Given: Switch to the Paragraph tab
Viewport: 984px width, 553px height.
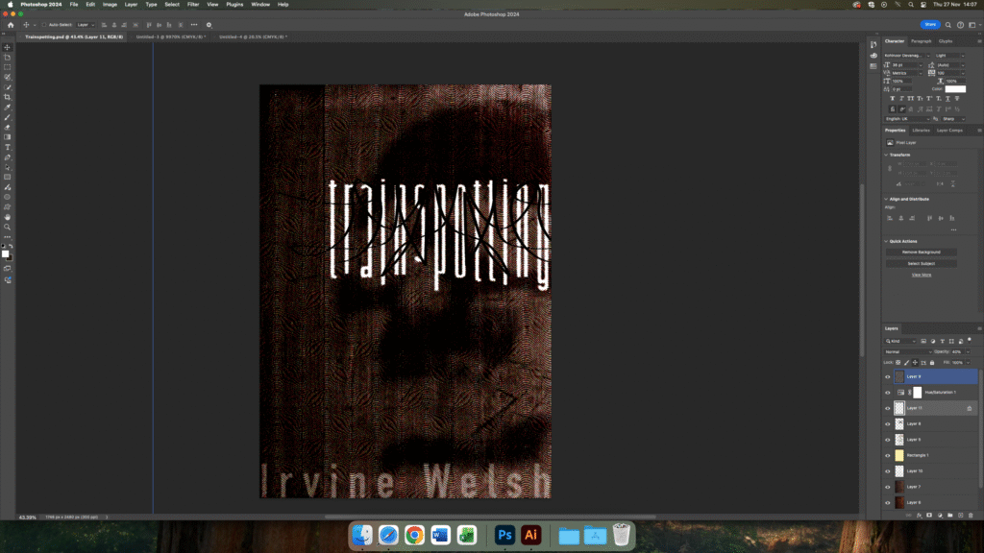Looking at the screenshot, I should [x=921, y=41].
